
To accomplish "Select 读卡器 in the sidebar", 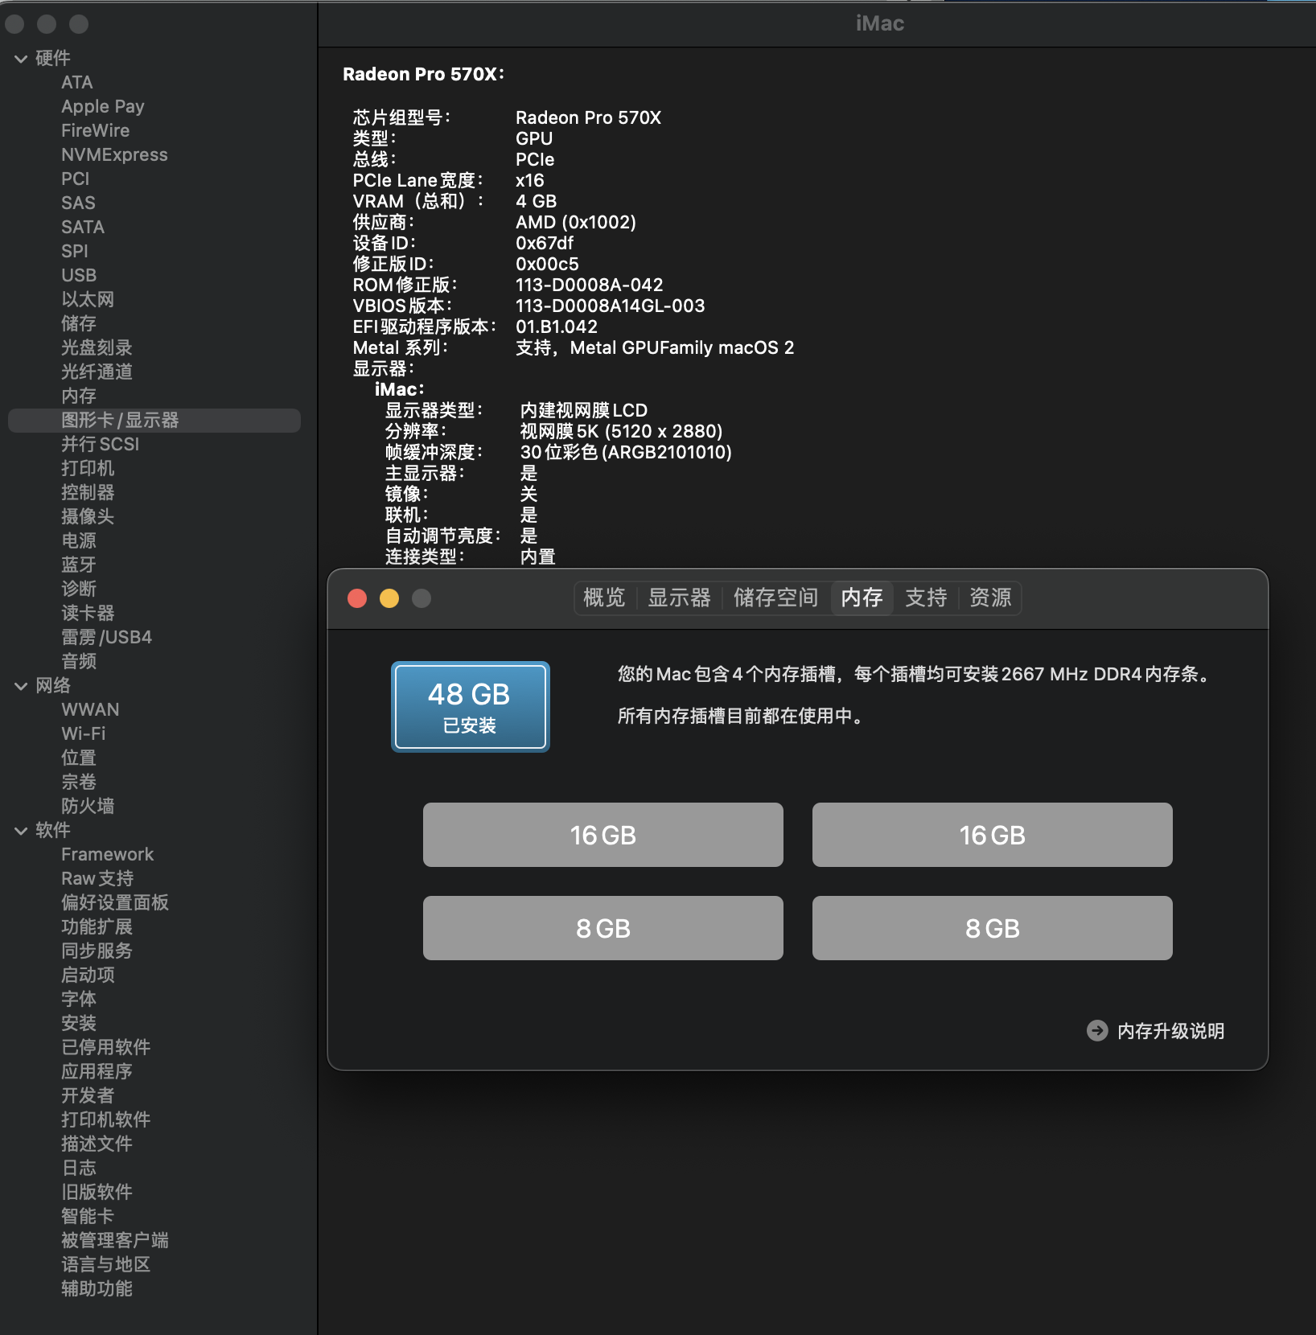I will (x=88, y=613).
